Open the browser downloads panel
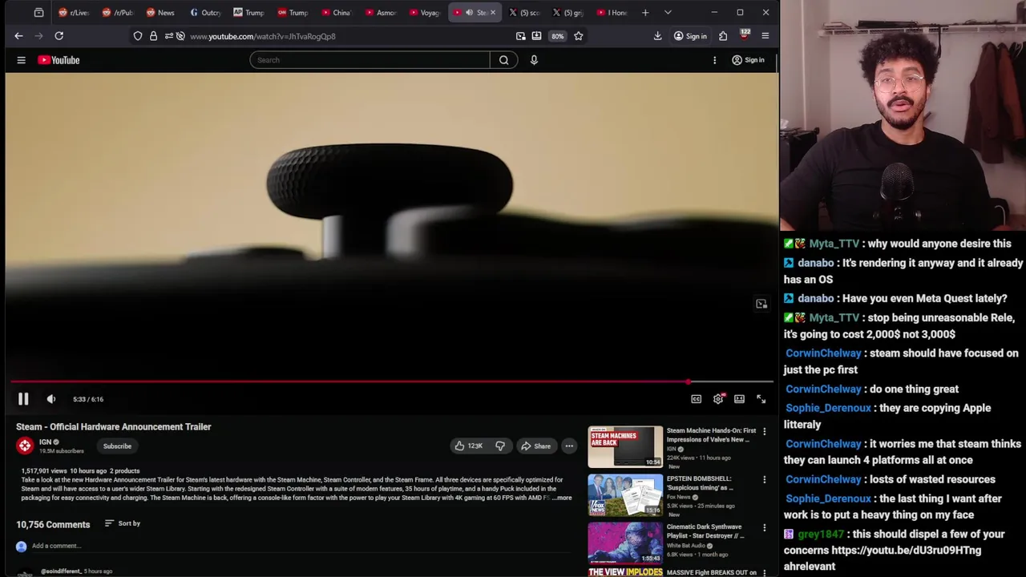The height and width of the screenshot is (577, 1026). coord(657,36)
